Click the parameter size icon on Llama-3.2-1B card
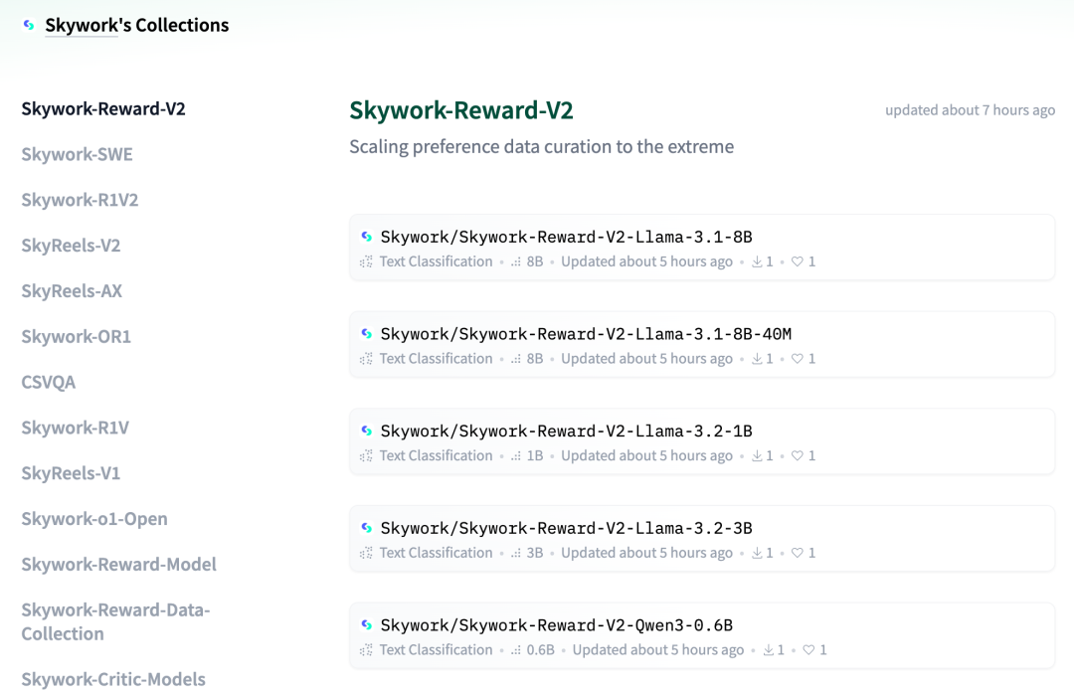 point(516,456)
